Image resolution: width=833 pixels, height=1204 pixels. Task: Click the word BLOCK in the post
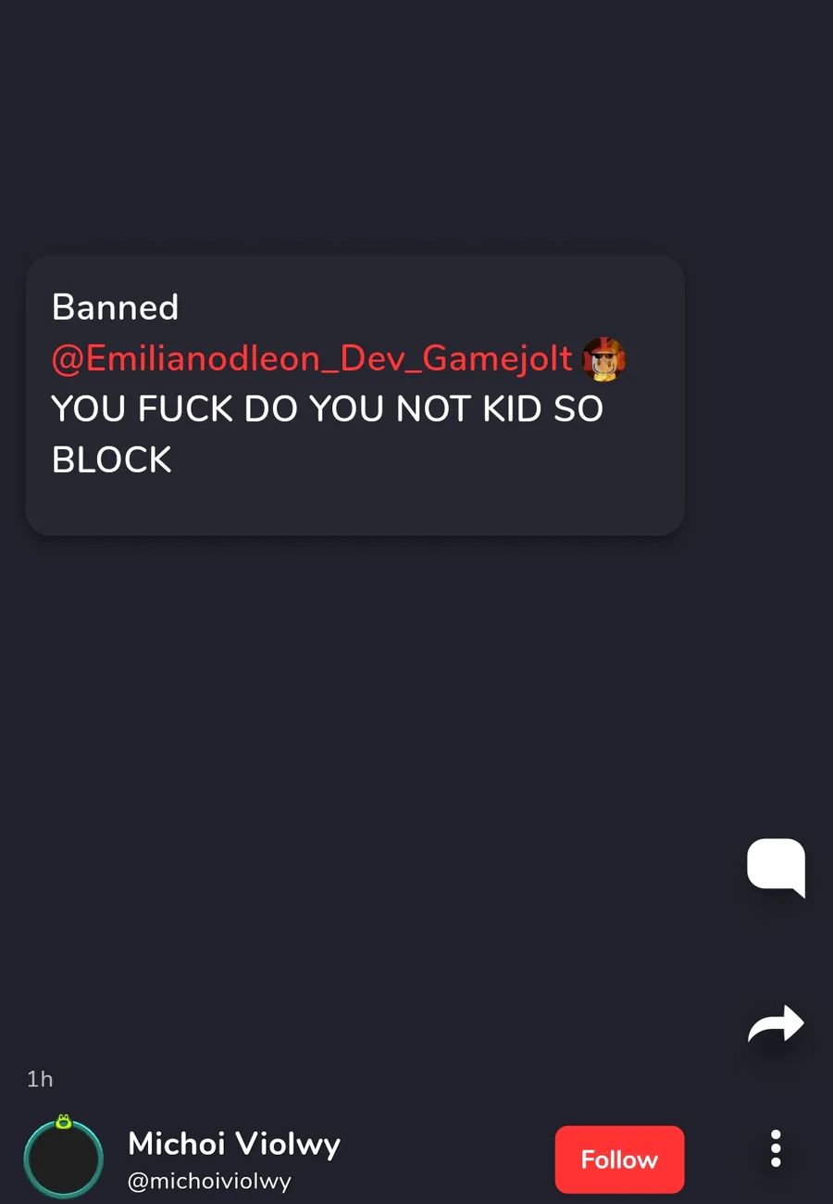[x=112, y=459]
